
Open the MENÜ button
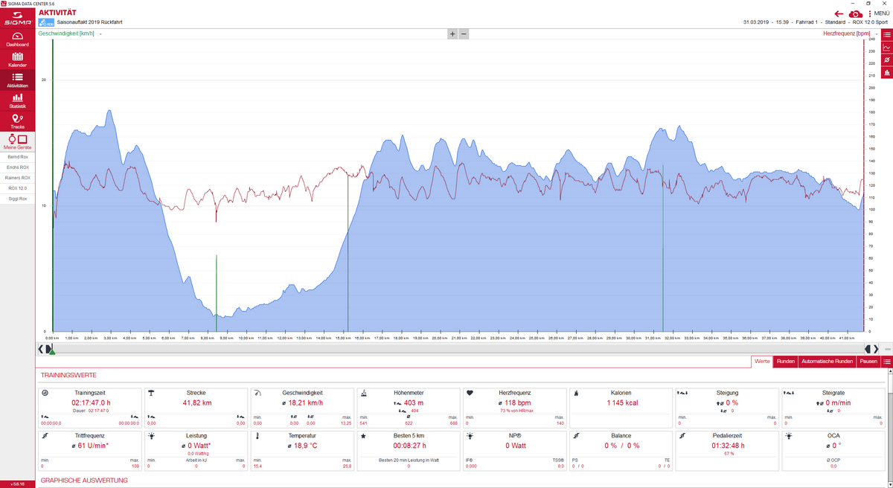[879, 13]
